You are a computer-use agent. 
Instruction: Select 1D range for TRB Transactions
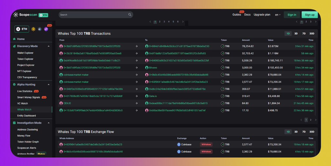click(288, 34)
